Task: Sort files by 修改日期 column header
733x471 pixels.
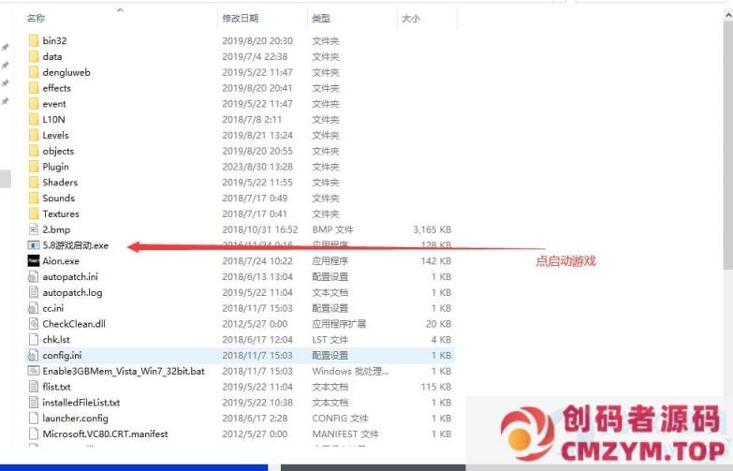Action: (x=241, y=18)
